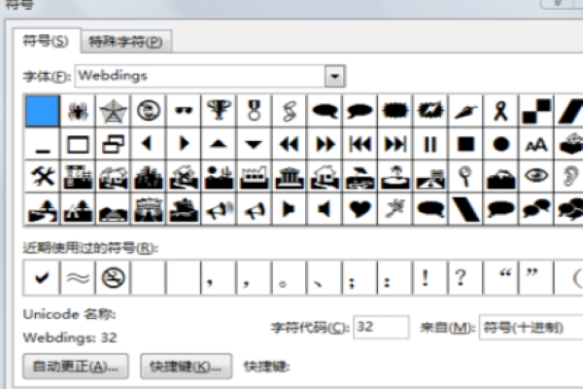Select the heart symbol
This screenshot has height=389, width=583.
[x=360, y=210]
